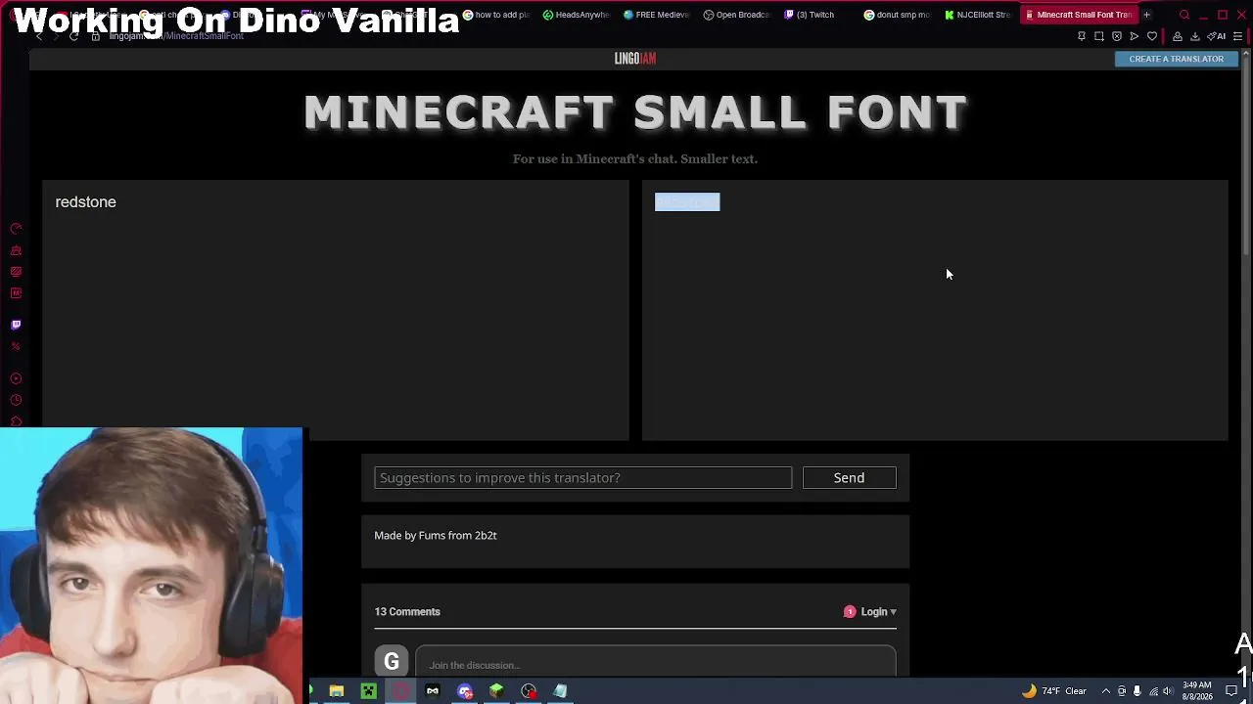Image resolution: width=1253 pixels, height=704 pixels.
Task: Switch to the HeadsAnywhere tab
Action: 576,15
